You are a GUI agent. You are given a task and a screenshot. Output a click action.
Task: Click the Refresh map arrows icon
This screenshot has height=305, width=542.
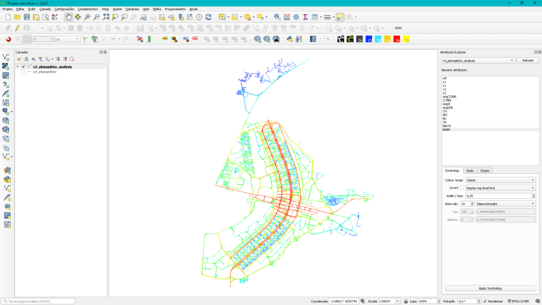pos(208,17)
